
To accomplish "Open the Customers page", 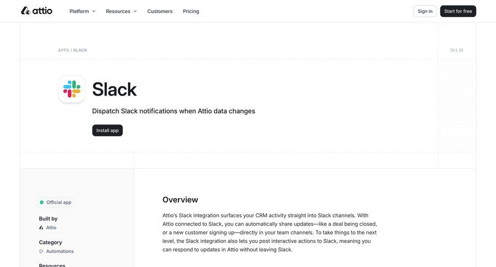I will click(160, 11).
